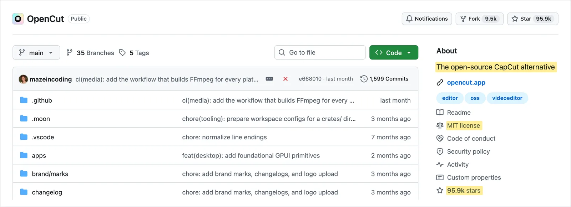View the 1,599 Commits history

click(x=384, y=79)
